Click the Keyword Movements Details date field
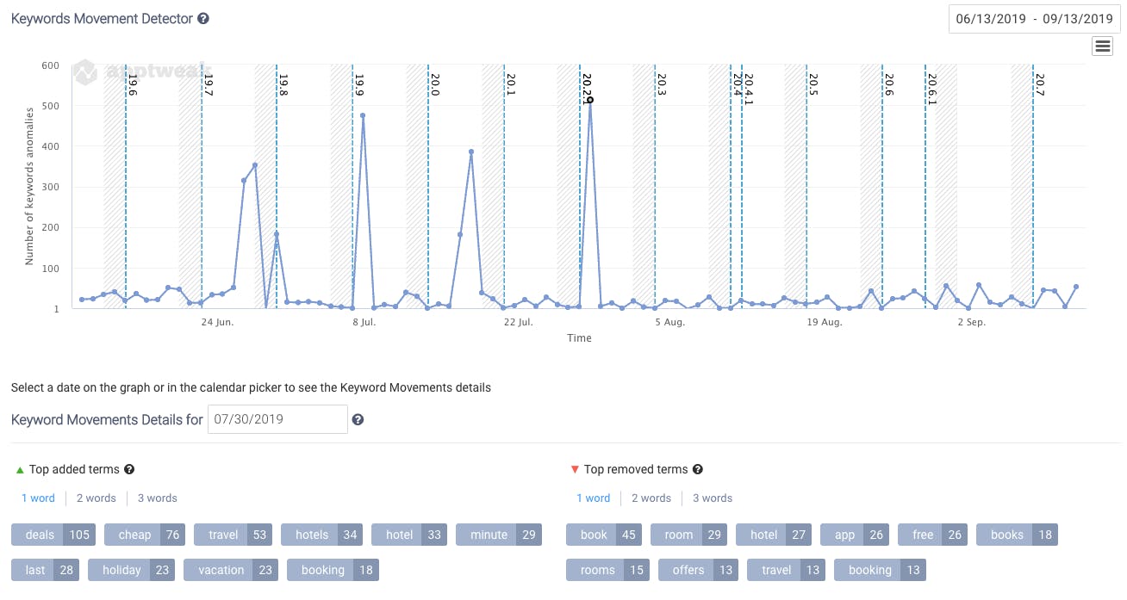Screen dimensions: 1127x600 point(277,419)
